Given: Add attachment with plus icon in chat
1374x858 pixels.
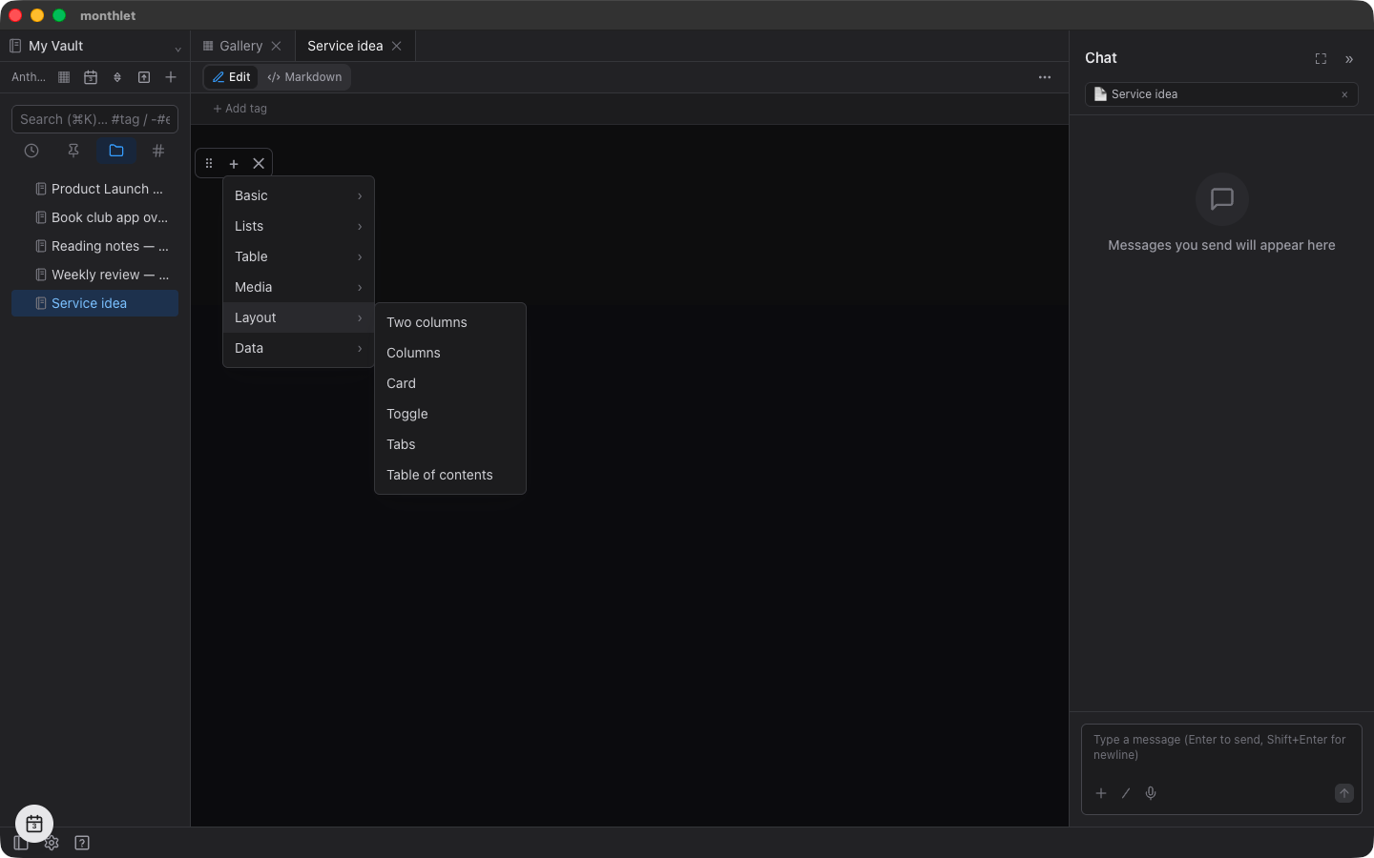Looking at the screenshot, I should (1101, 793).
